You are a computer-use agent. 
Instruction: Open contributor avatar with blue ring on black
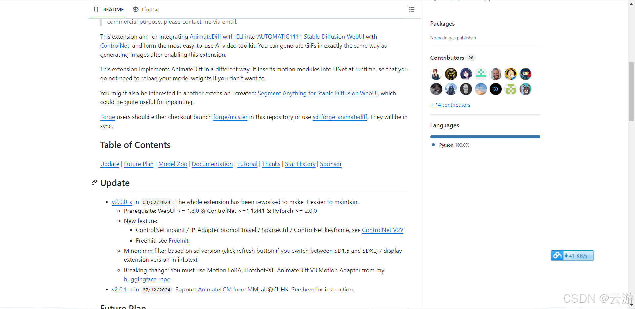(x=496, y=89)
